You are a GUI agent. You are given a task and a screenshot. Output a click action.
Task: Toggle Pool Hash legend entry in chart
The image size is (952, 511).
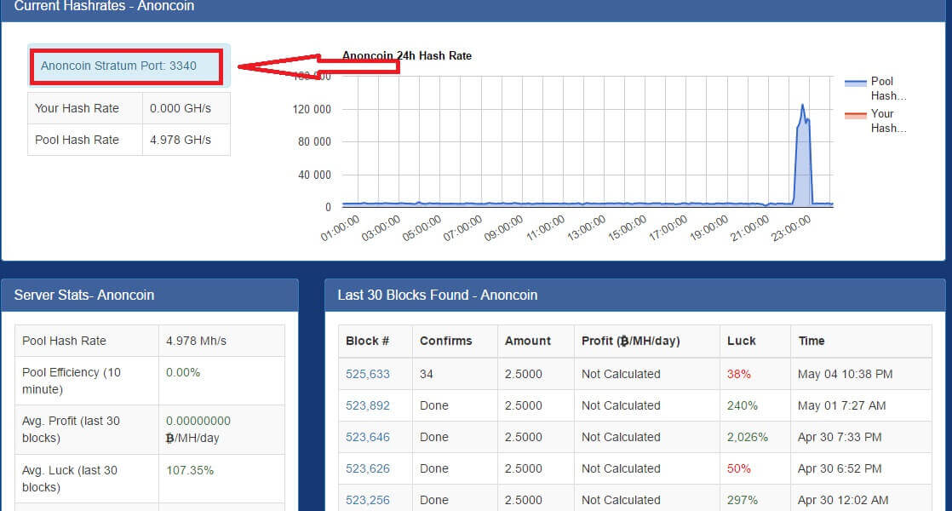point(876,89)
